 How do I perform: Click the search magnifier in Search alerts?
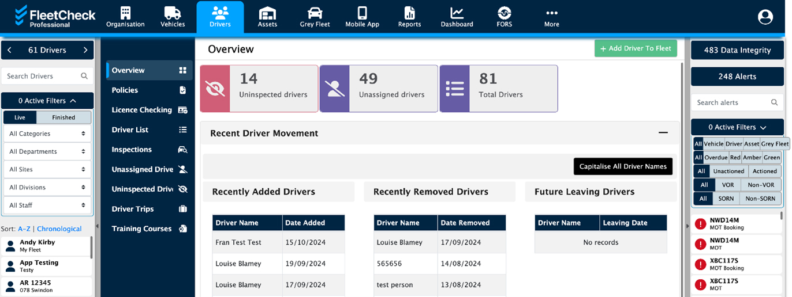tap(775, 102)
